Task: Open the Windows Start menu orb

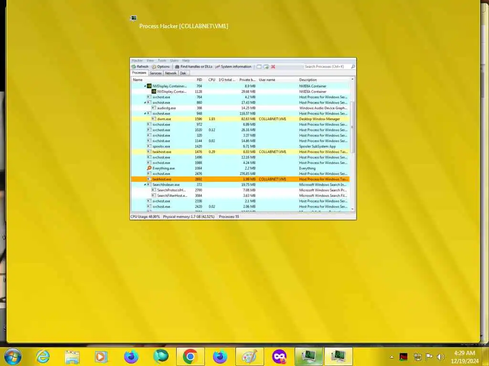Action: pos(13,356)
